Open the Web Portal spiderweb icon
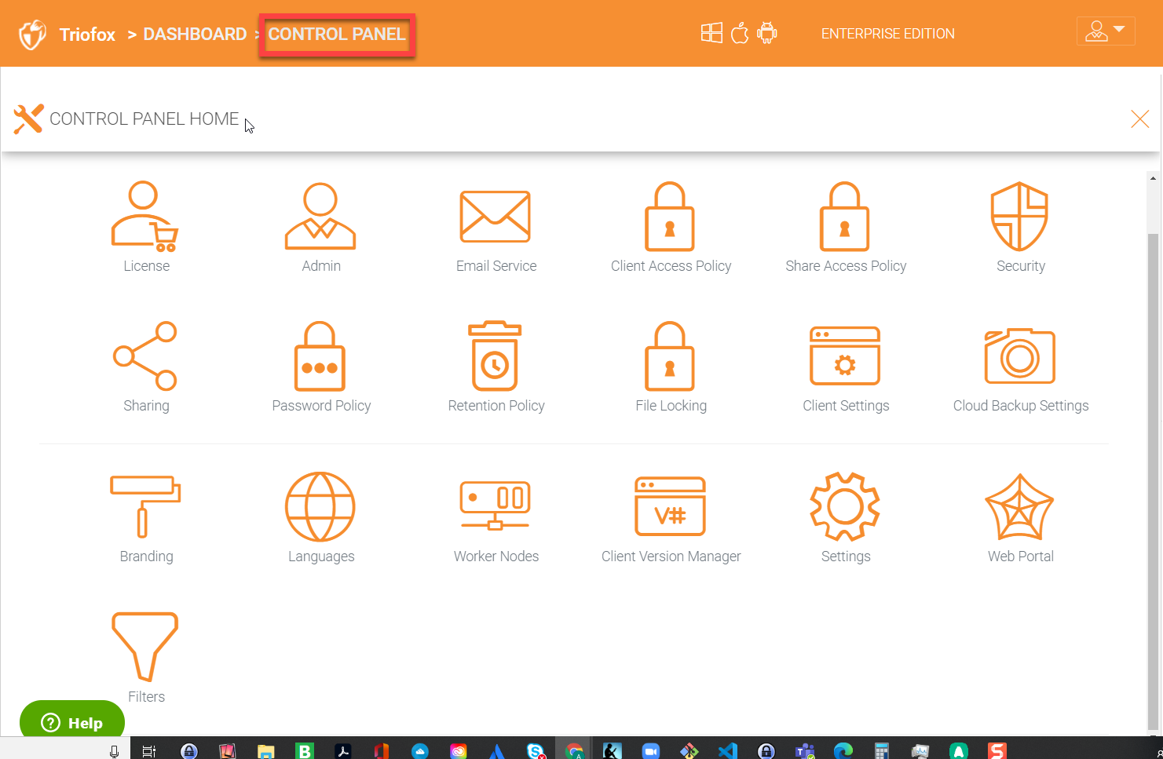1163x759 pixels. click(1019, 506)
